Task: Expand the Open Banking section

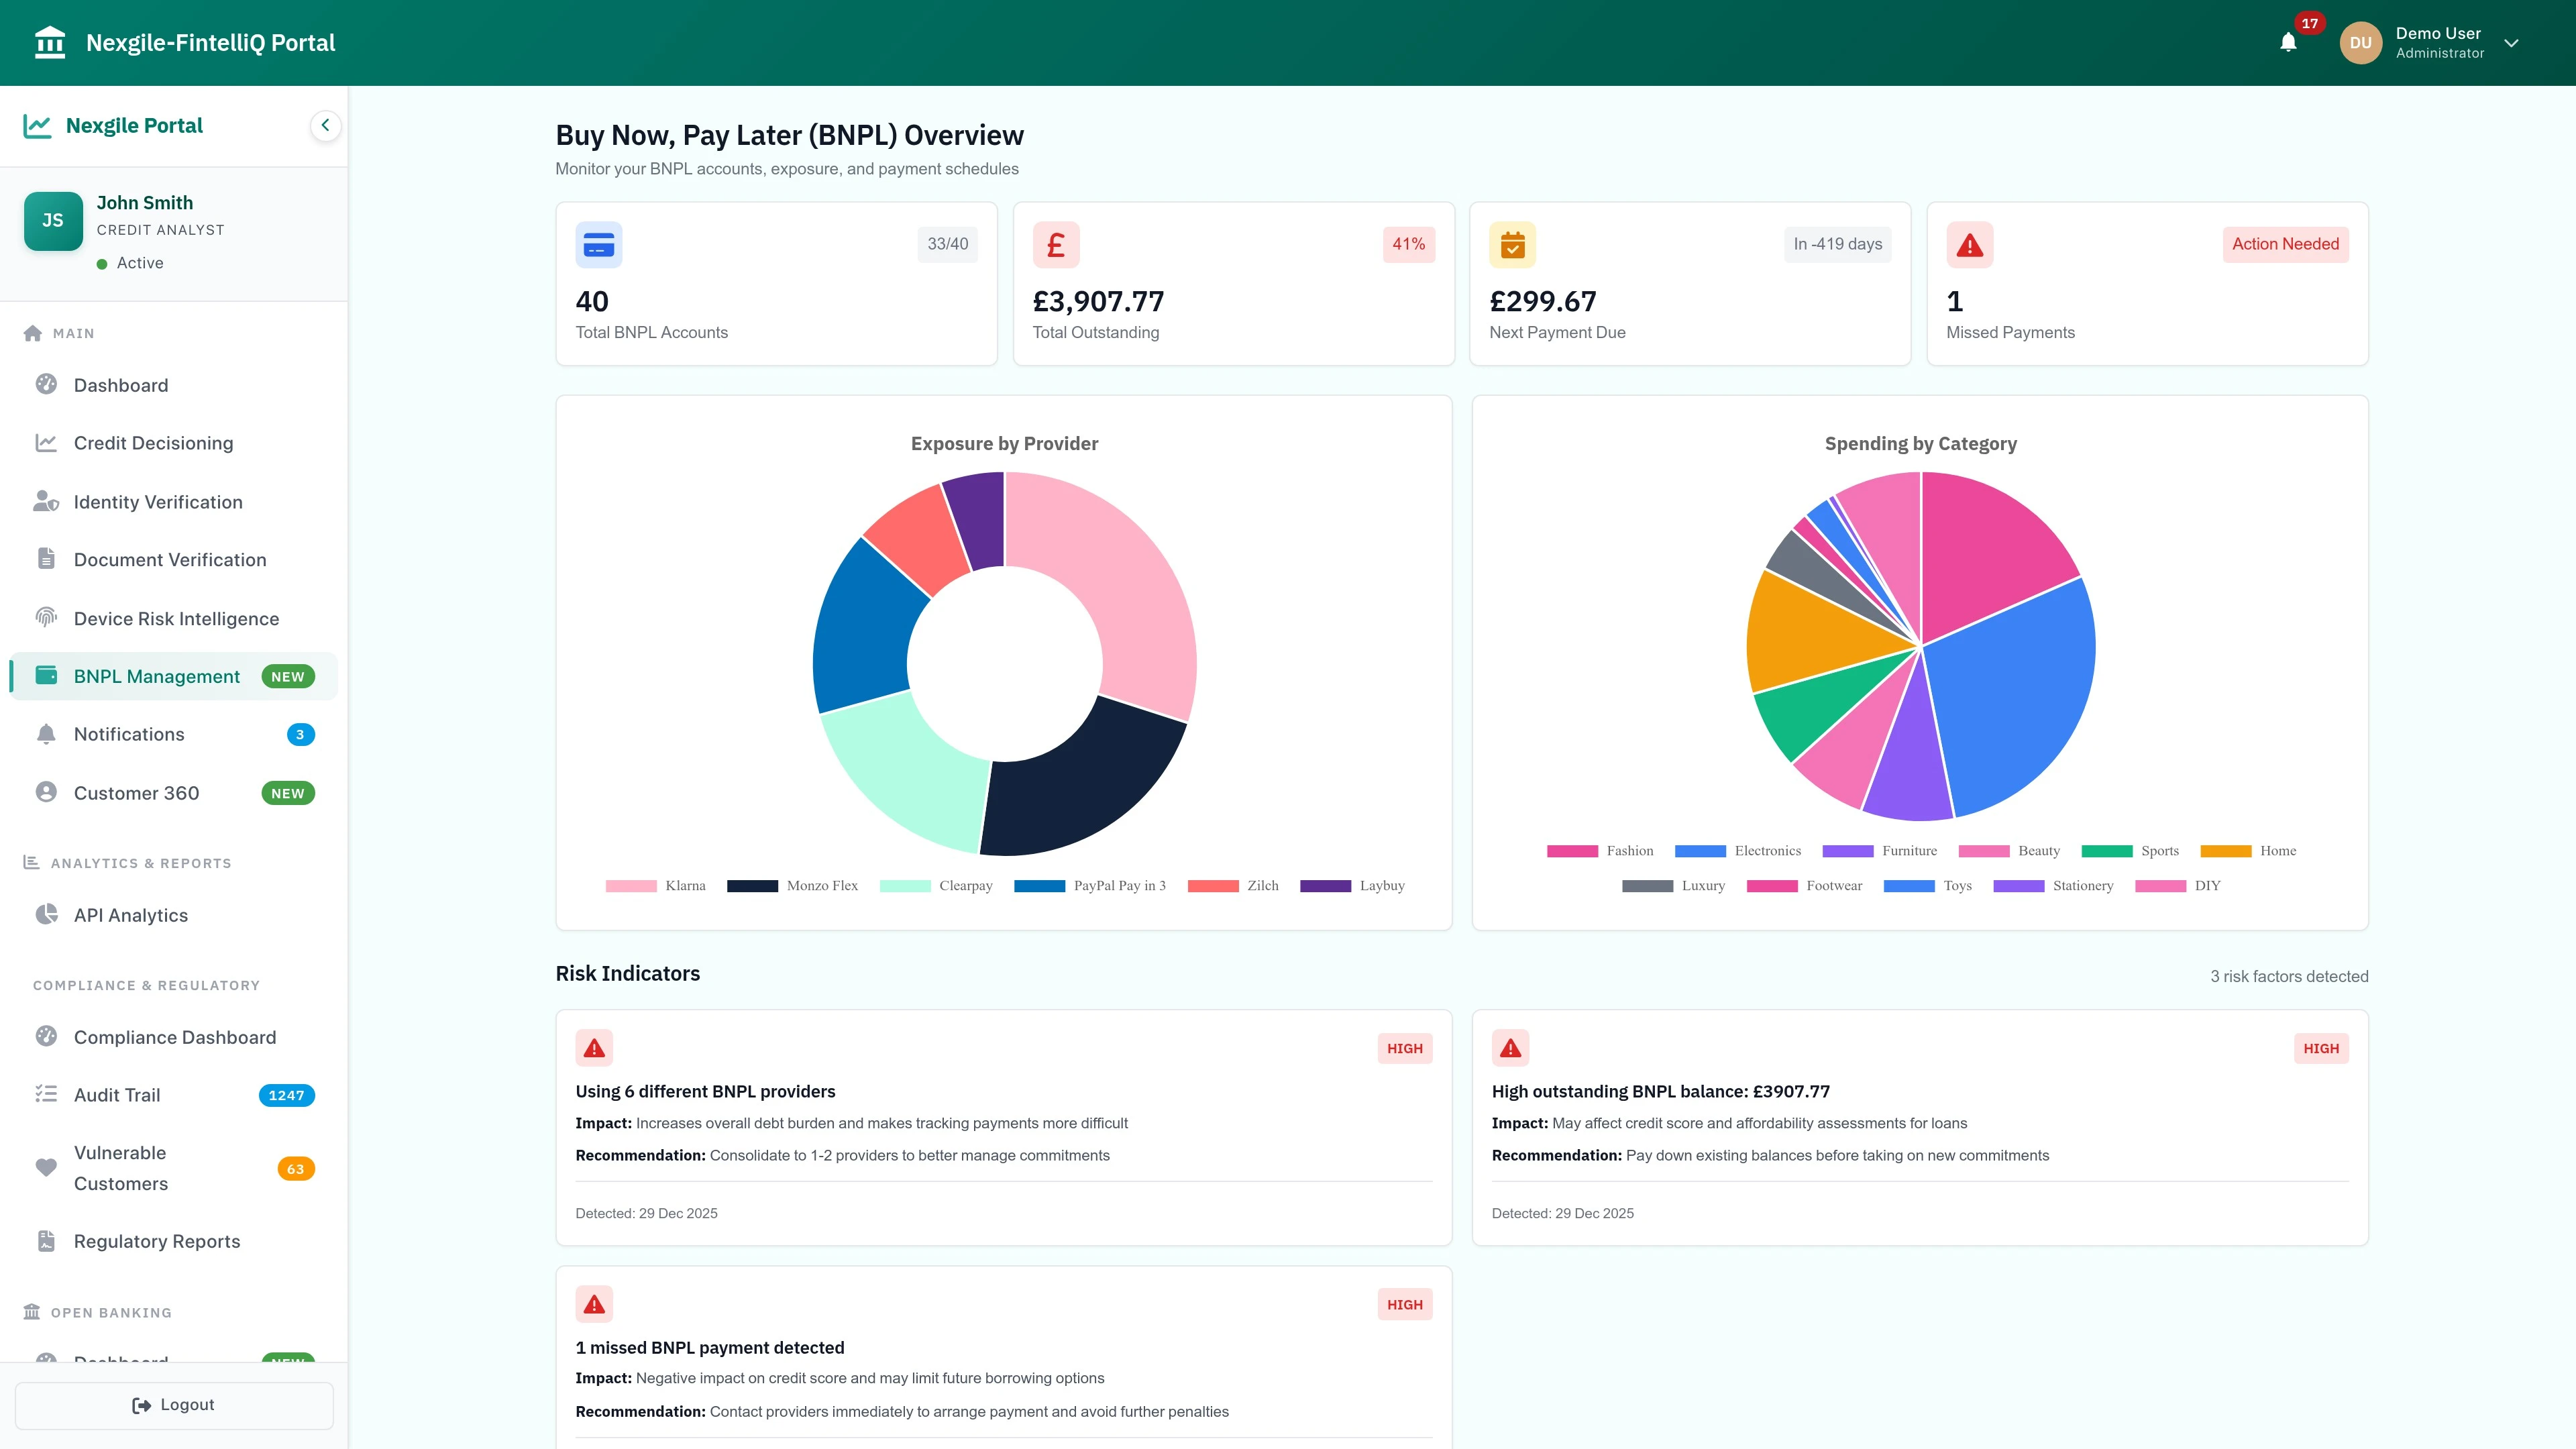Action: tap(111, 1312)
